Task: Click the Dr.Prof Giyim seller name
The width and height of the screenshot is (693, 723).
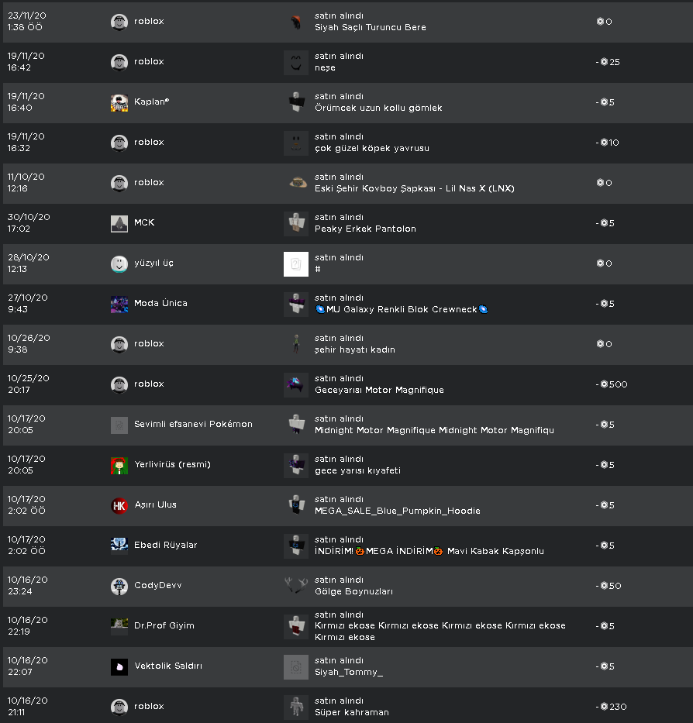Action: click(164, 625)
